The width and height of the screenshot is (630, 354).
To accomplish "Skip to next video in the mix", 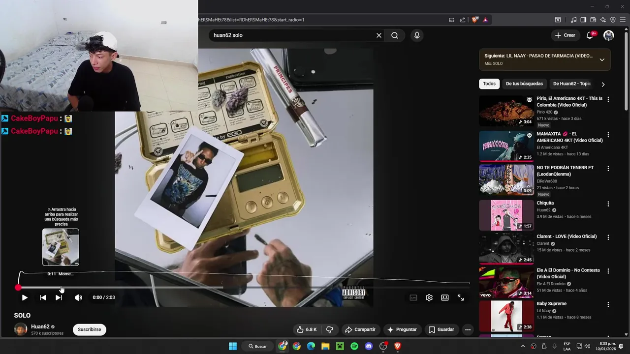I will click(59, 297).
